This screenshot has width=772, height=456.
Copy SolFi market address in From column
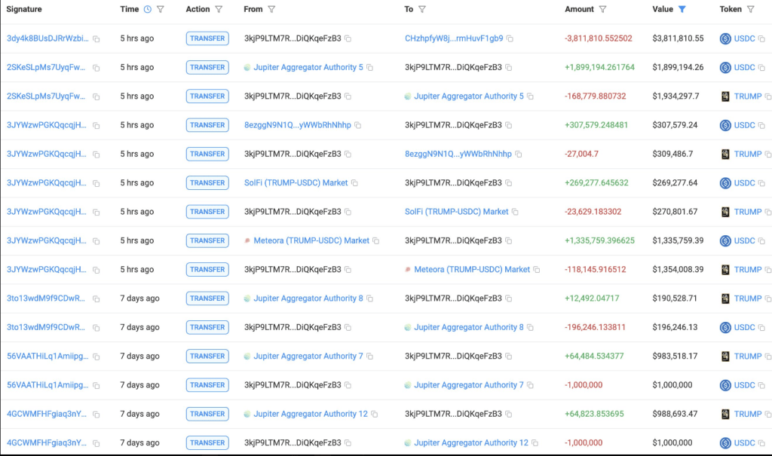point(354,183)
